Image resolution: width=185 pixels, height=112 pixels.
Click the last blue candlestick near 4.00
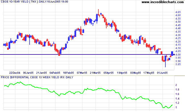point(172,54)
